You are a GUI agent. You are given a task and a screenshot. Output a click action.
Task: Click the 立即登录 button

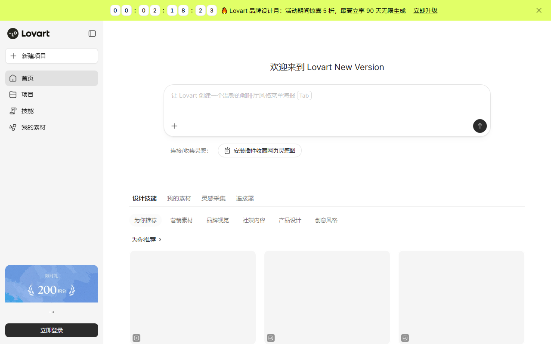coord(52,330)
